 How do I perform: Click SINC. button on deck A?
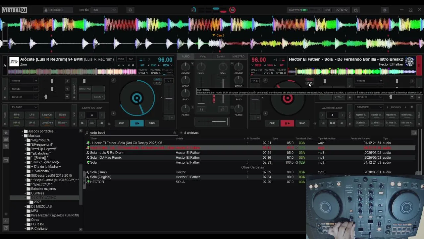[x=152, y=123]
